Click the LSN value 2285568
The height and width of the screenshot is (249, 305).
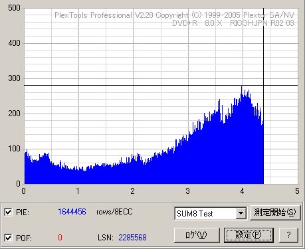[x=132, y=238]
